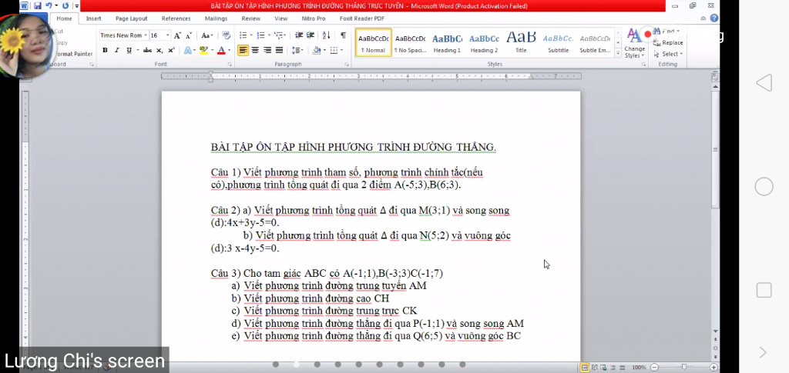Click the vertical scrollbar thumb

(x=716, y=149)
